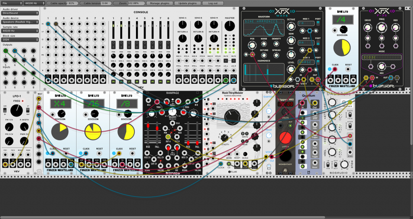Image resolution: width=413 pixels, height=219 pixels.
Task: Click the Log out button
Action: (213, 3)
